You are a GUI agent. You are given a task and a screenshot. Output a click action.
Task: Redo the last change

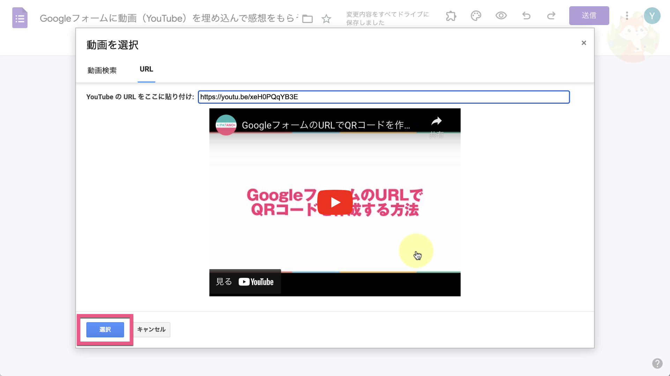551,16
